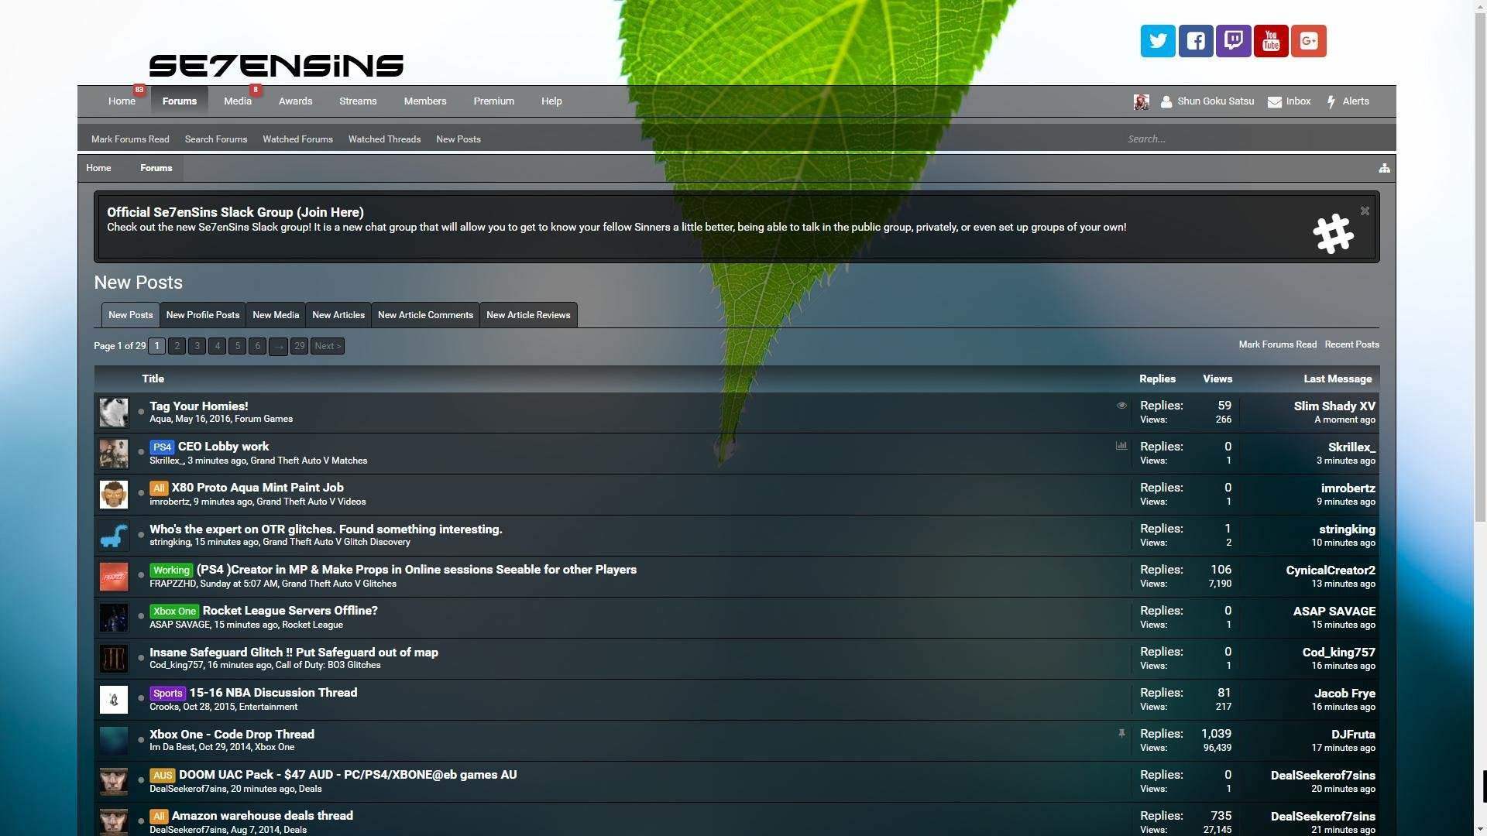Dismiss the Slack Group notice
The height and width of the screenshot is (836, 1487).
point(1365,211)
